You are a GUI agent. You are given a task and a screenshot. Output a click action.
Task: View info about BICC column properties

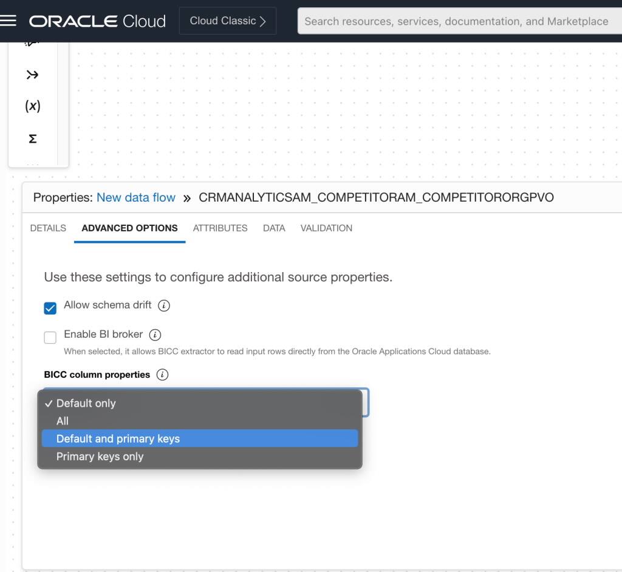click(x=162, y=375)
